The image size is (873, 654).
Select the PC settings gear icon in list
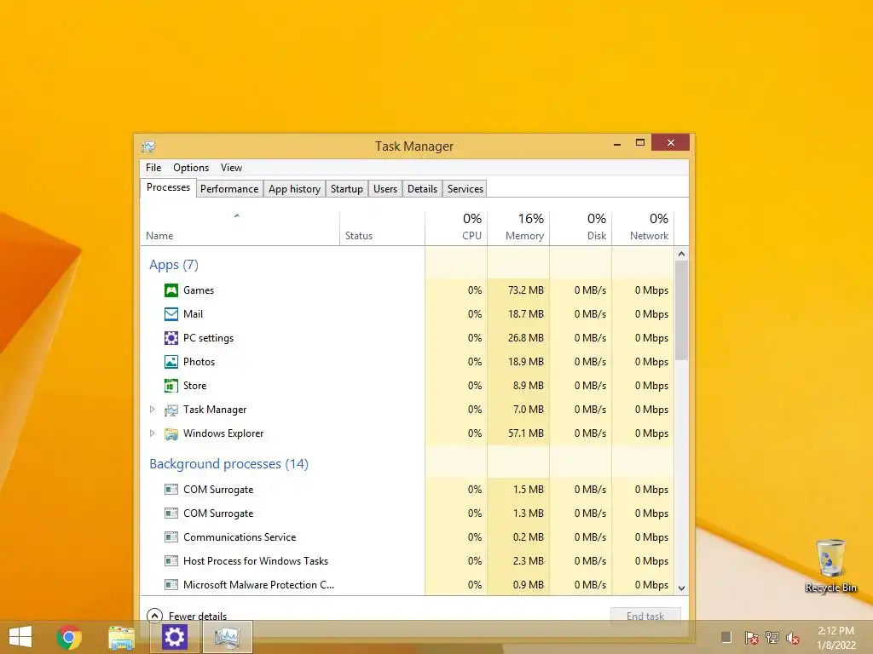click(171, 338)
